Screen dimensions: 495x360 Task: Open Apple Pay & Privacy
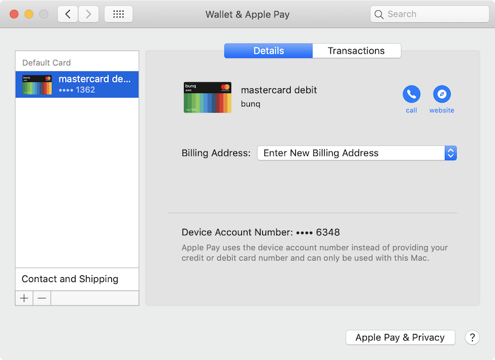click(x=400, y=337)
